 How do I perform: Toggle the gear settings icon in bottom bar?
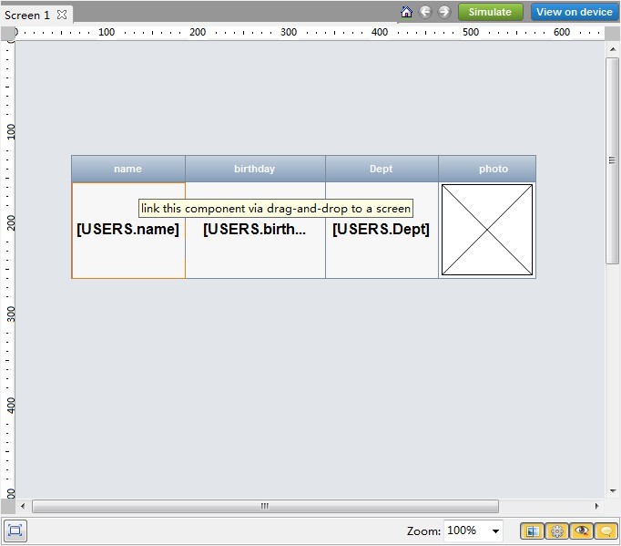[x=557, y=531]
